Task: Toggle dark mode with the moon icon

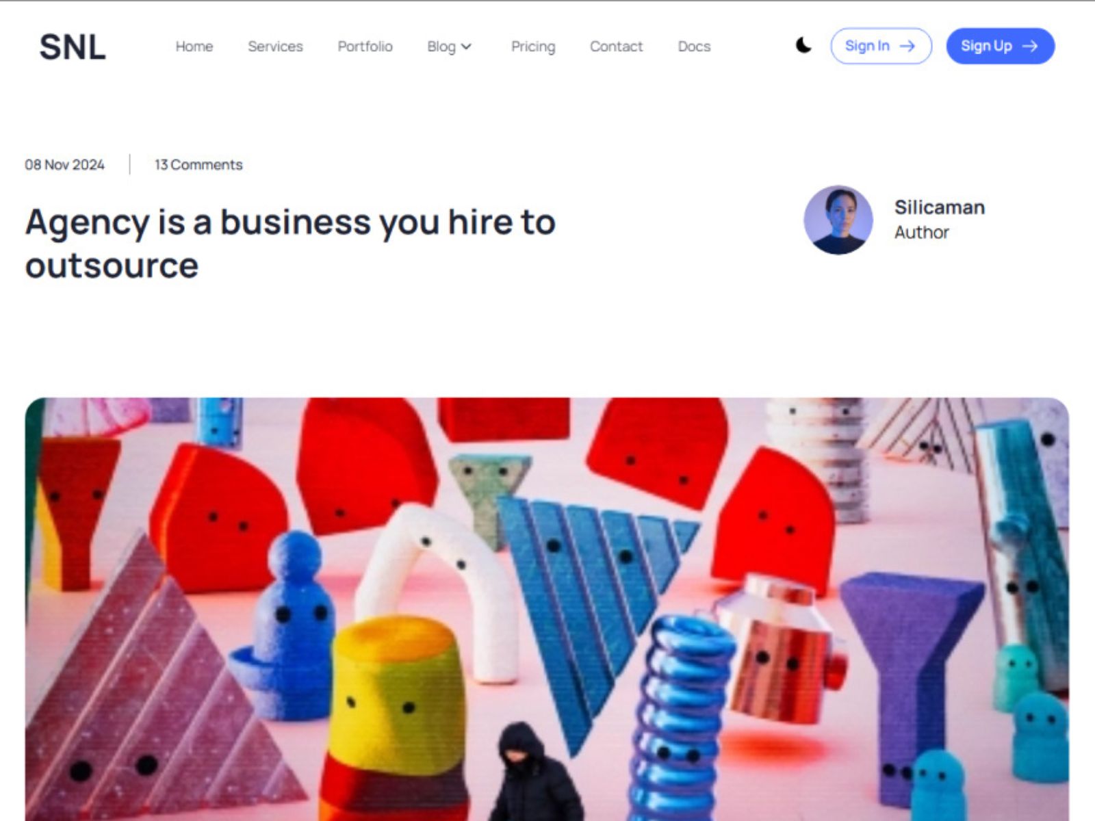Action: (803, 46)
